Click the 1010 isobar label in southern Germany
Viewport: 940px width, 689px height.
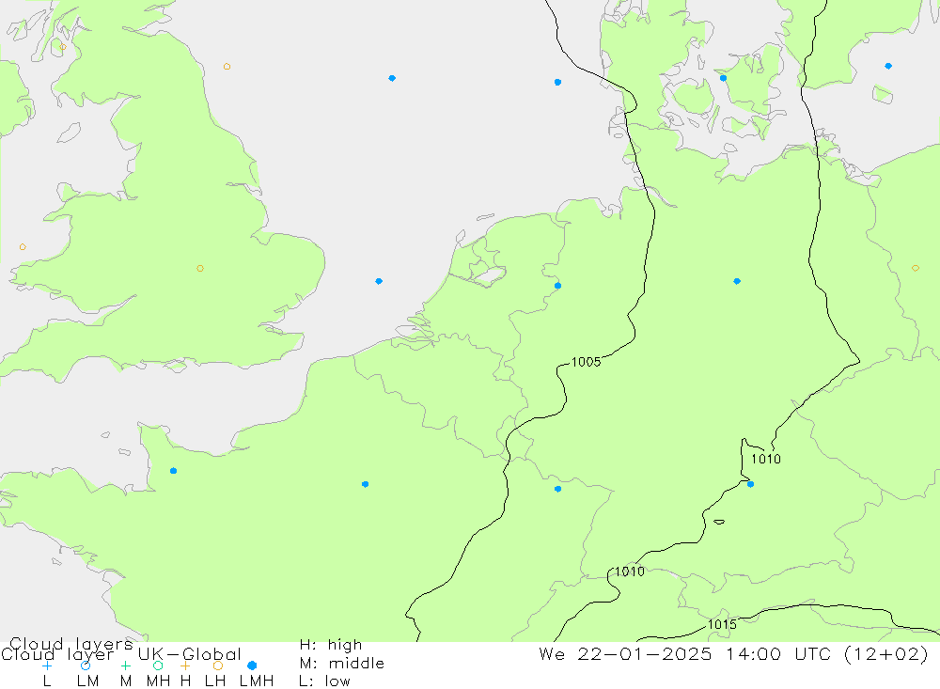click(x=766, y=459)
